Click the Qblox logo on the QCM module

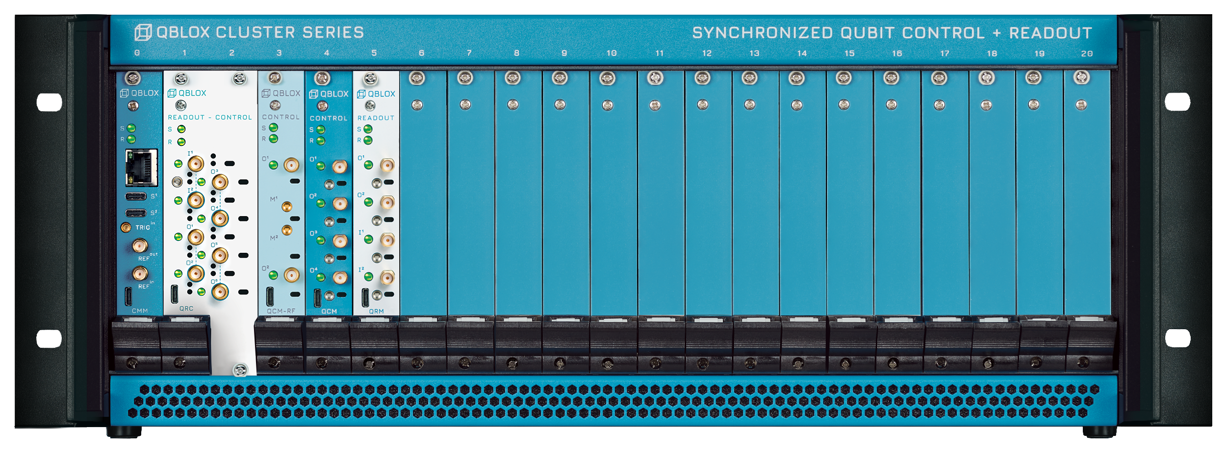pyautogui.click(x=329, y=94)
